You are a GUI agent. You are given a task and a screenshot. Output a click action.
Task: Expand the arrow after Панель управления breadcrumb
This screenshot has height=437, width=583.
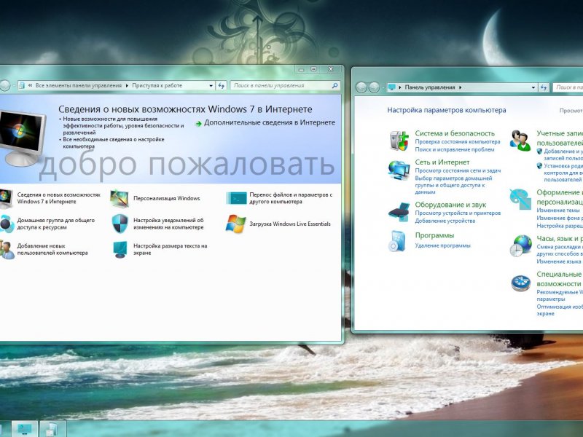point(461,87)
